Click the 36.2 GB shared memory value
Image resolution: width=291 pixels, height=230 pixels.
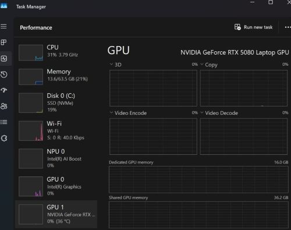click(281, 197)
